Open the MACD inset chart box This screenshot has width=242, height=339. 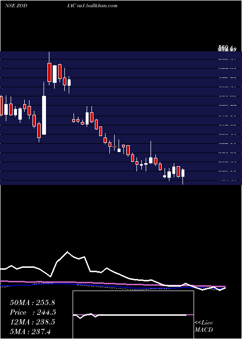pos(133,315)
